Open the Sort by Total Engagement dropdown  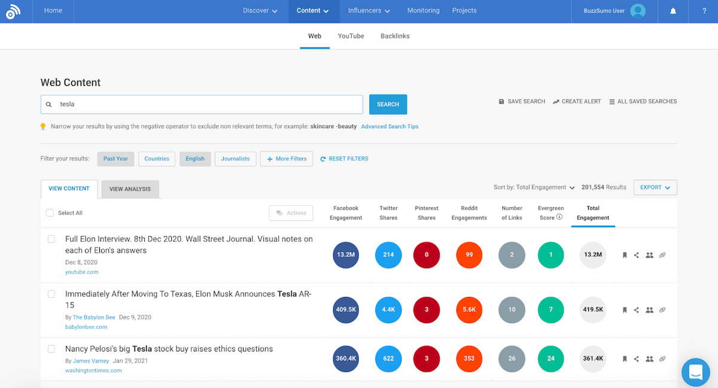coord(534,187)
